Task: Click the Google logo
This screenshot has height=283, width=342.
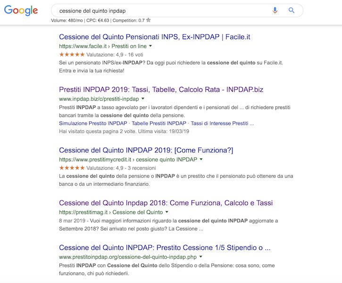Action: coord(21,10)
